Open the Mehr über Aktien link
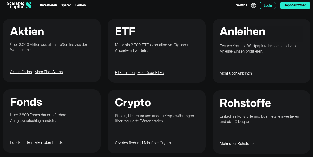 (x=49, y=72)
